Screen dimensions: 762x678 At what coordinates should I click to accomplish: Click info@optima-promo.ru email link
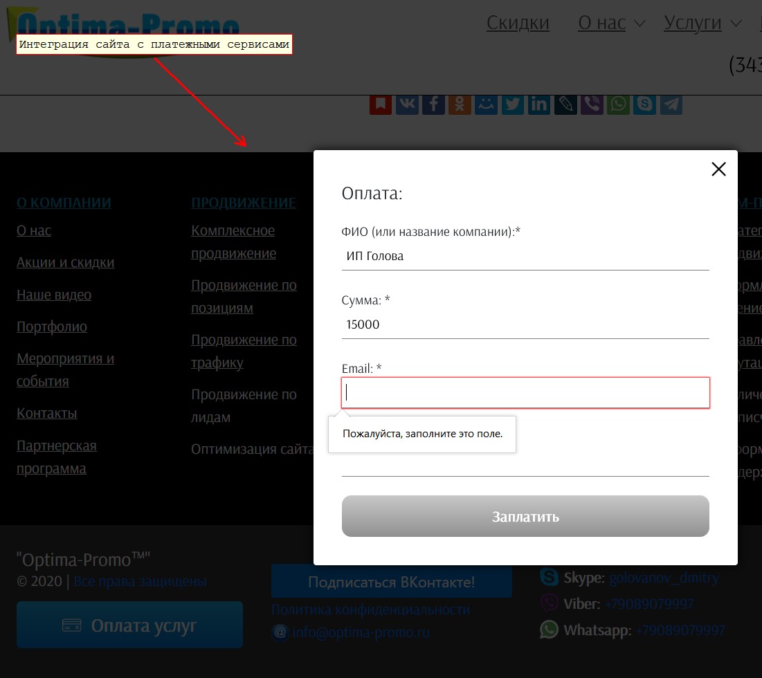361,632
